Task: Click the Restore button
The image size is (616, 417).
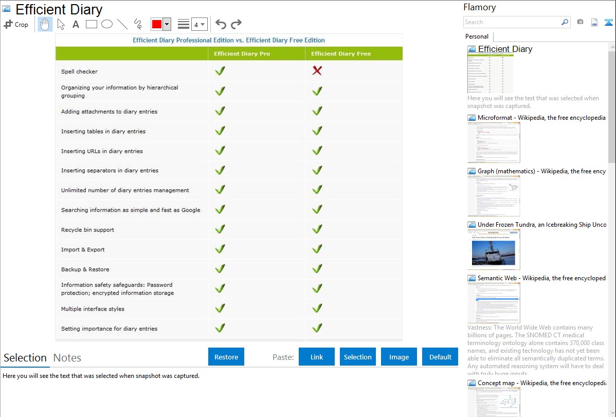Action: 226,357
